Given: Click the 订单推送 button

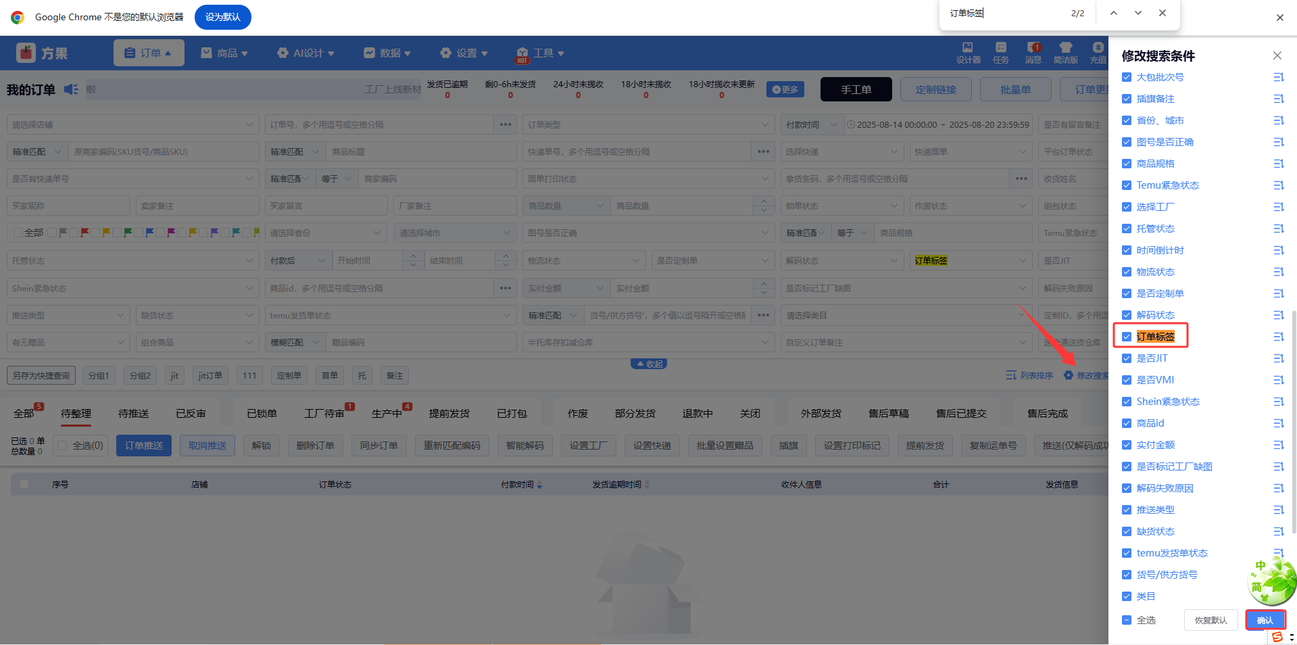Looking at the screenshot, I should tap(144, 446).
